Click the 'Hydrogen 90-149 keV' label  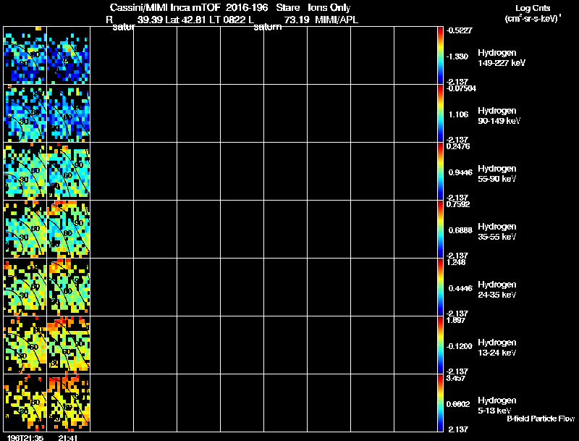[x=499, y=116]
